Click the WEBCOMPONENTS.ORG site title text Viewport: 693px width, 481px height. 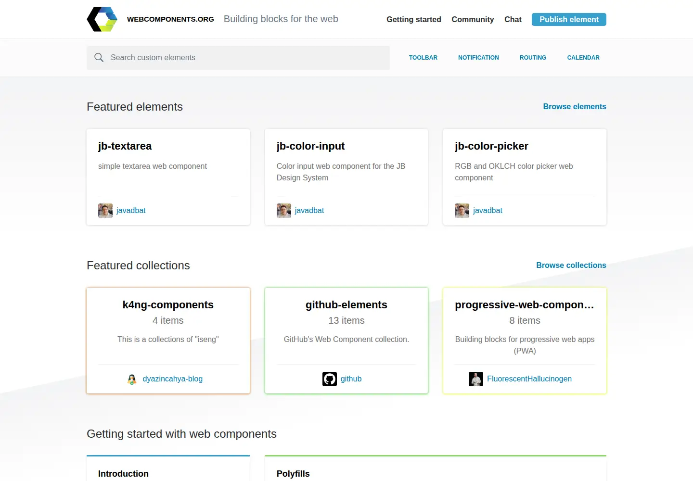tap(170, 19)
